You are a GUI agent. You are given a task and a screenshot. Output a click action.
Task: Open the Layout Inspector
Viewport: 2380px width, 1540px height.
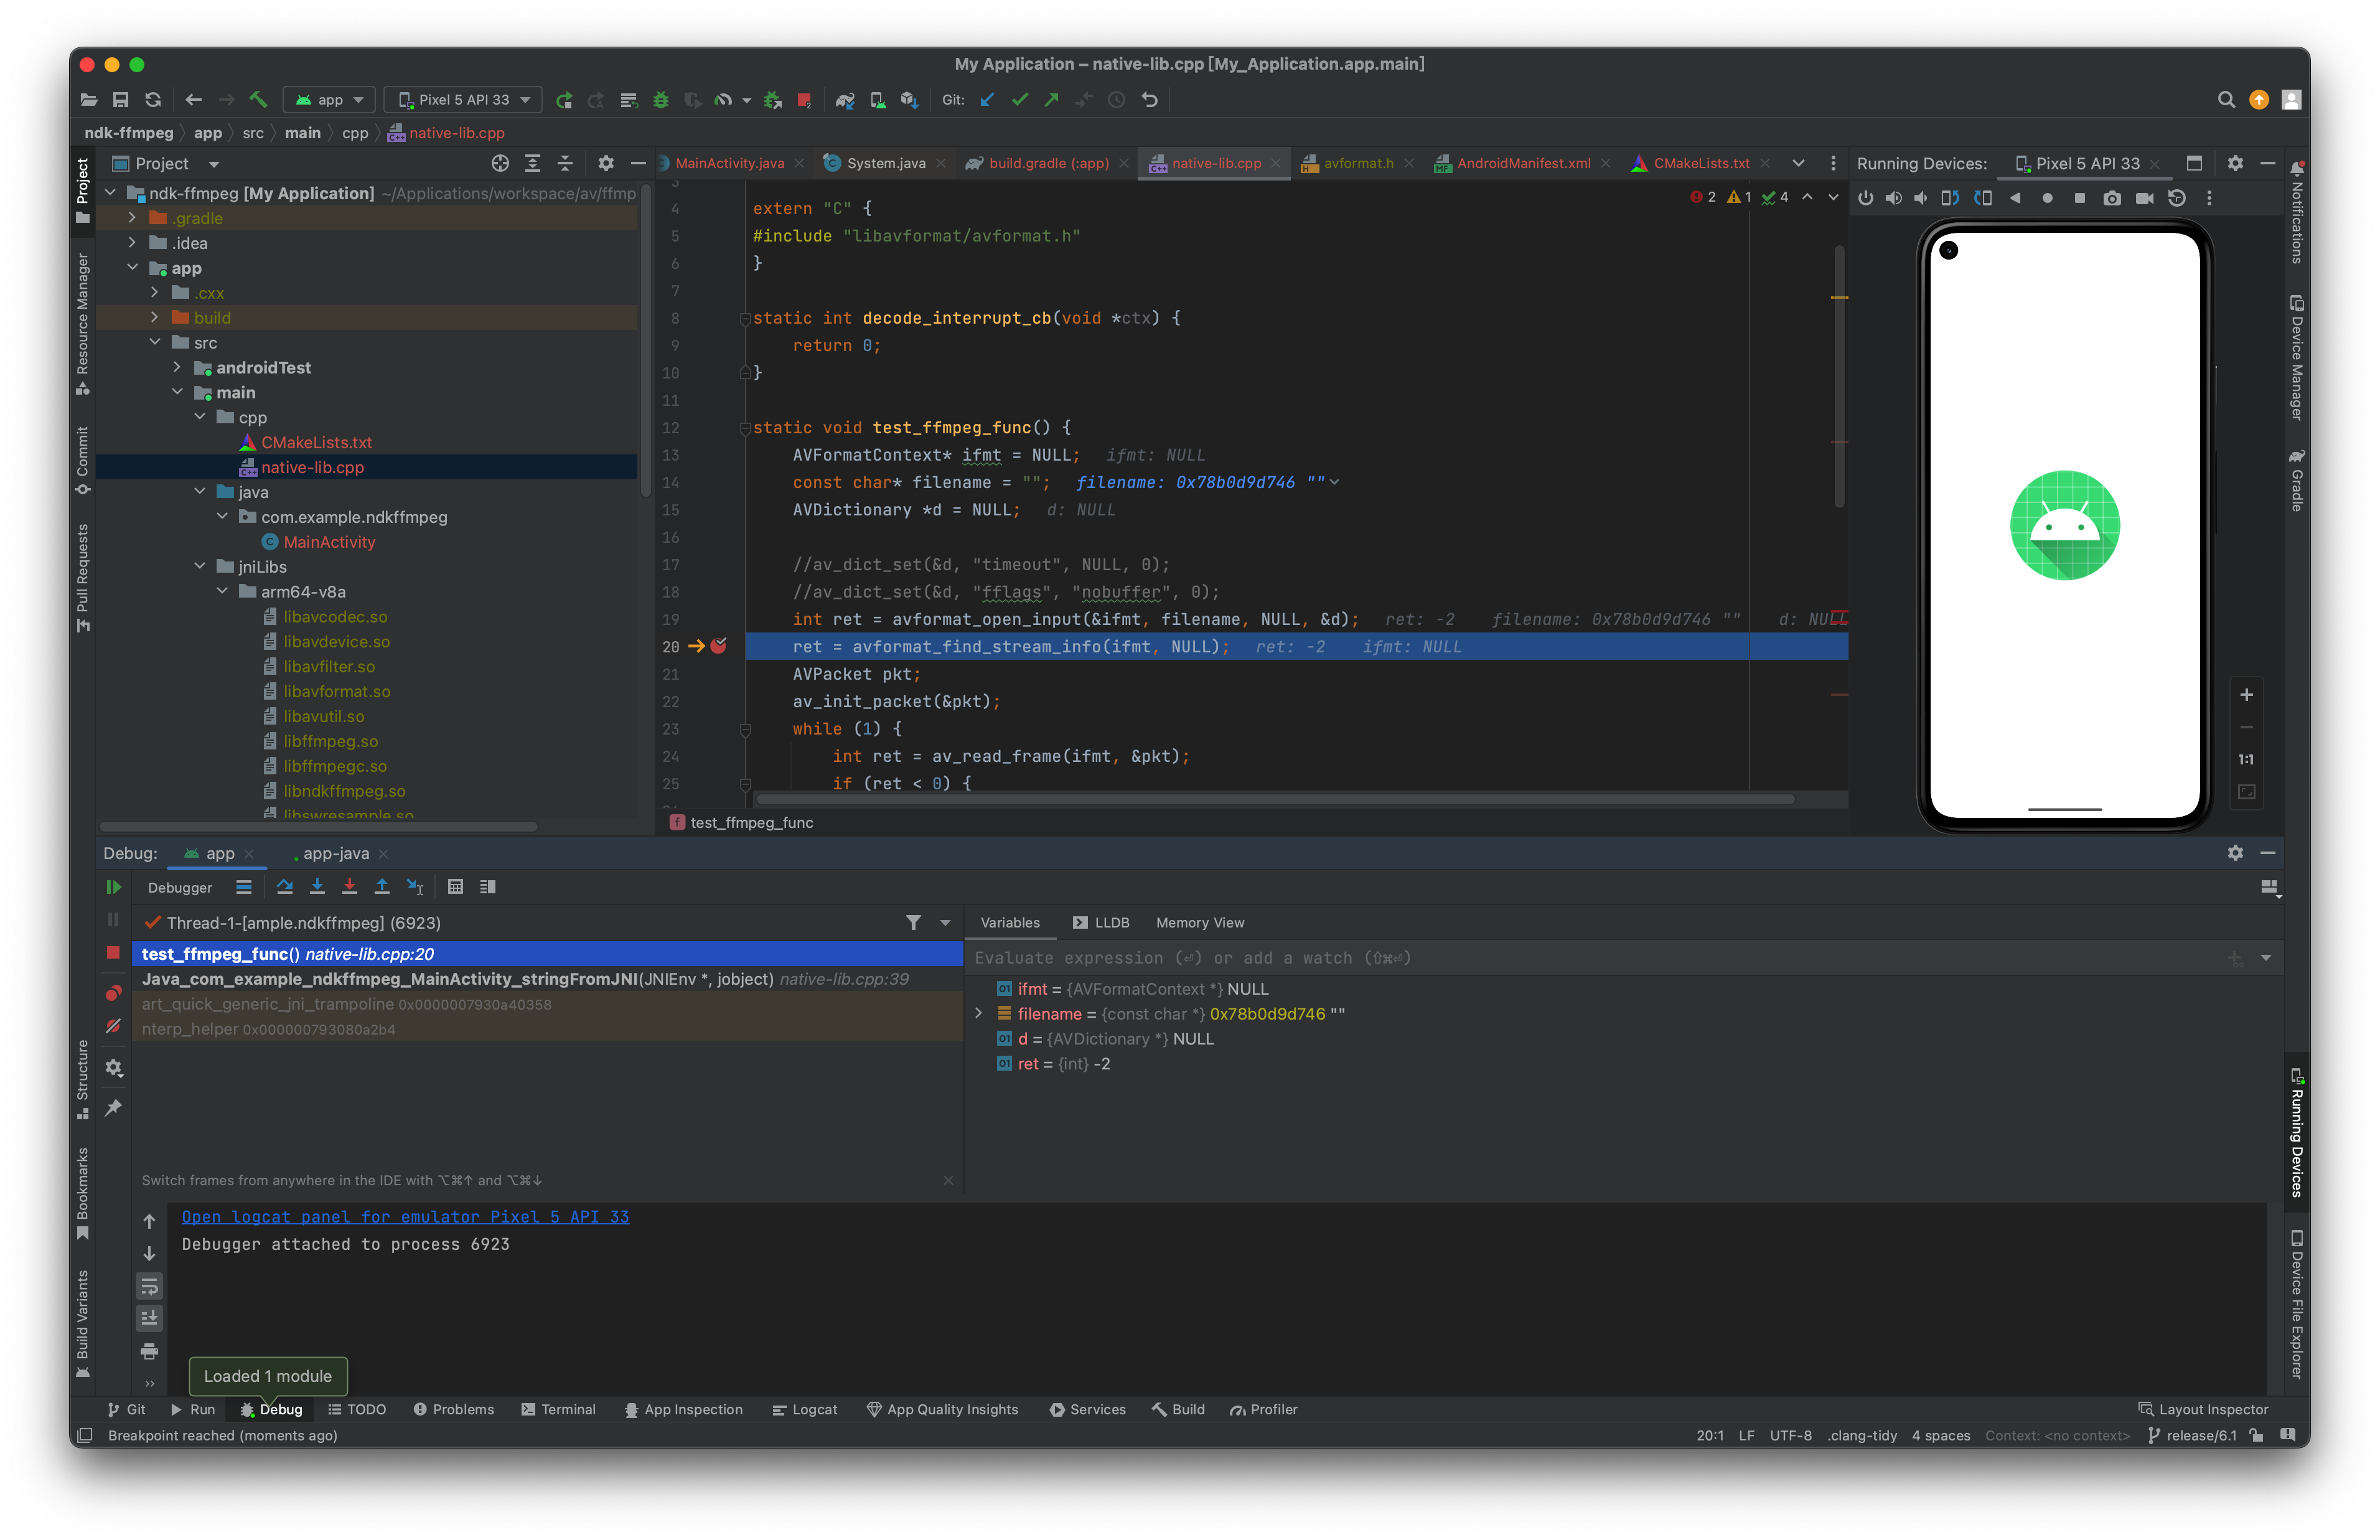click(2211, 1409)
